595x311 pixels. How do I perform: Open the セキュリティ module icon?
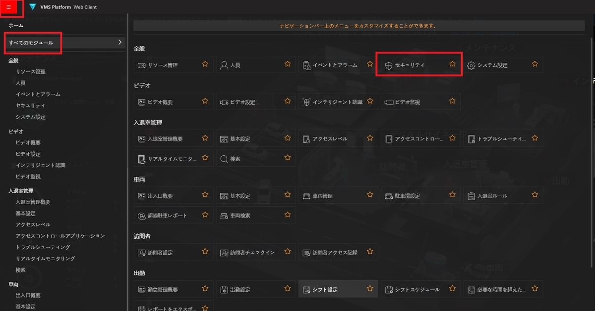click(x=419, y=64)
